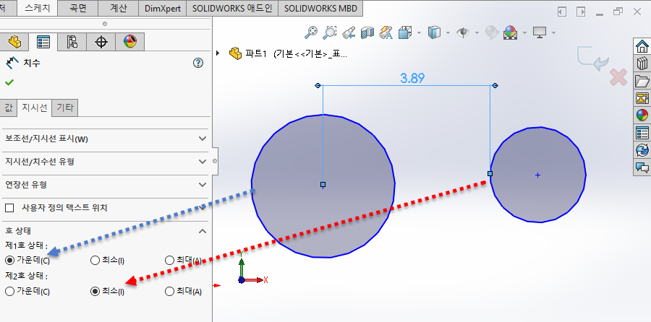
Task: Open help for the 치수 panel
Action: (x=198, y=64)
